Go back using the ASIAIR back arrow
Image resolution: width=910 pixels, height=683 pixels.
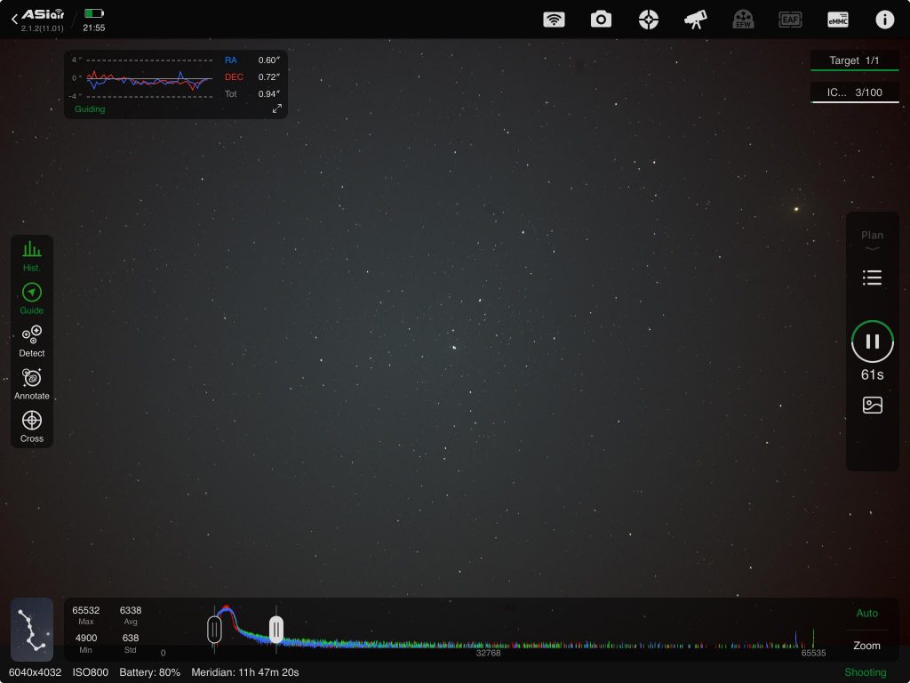pyautogui.click(x=14, y=20)
